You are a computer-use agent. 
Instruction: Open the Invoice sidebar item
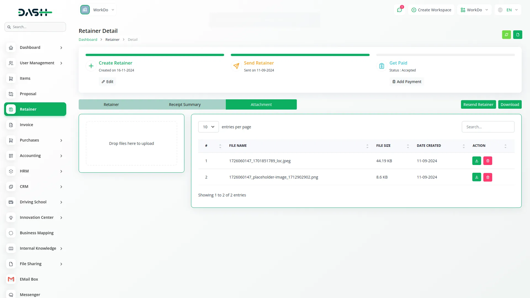tap(26, 125)
